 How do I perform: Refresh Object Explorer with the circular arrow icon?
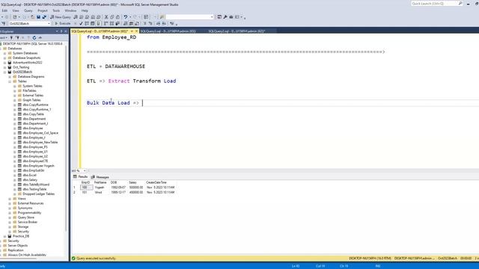coord(34,37)
